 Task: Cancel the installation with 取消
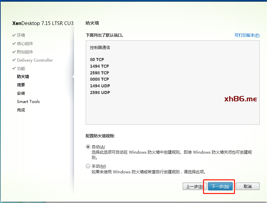point(247,187)
